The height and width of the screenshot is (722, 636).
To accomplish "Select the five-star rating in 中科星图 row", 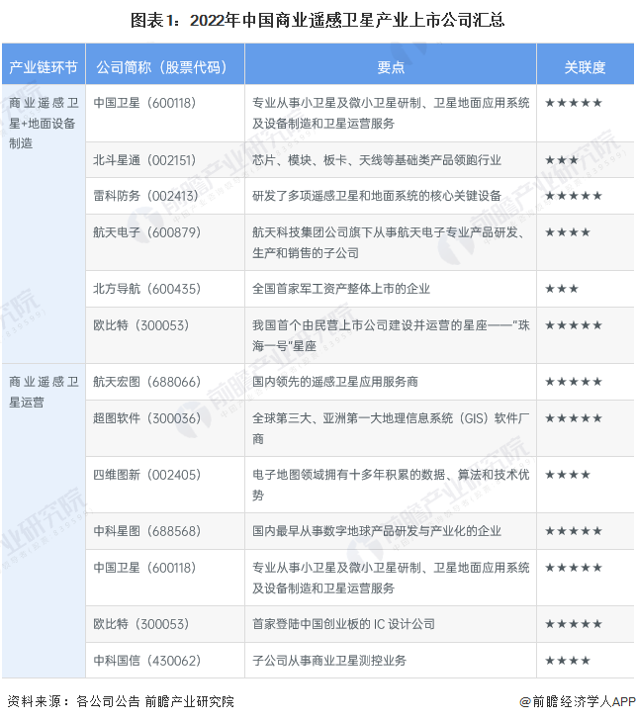I will [574, 531].
